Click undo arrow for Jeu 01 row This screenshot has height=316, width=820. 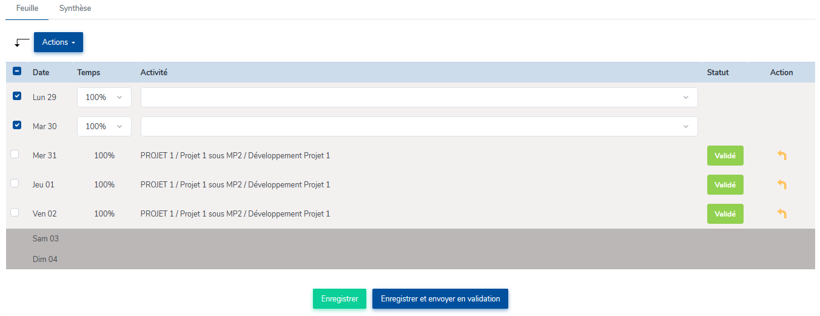[782, 185]
